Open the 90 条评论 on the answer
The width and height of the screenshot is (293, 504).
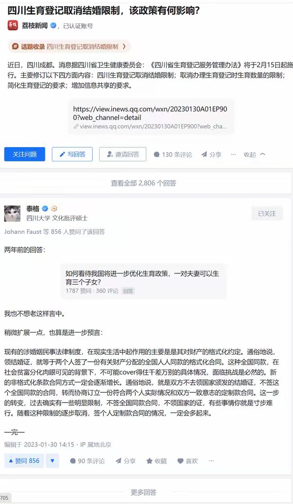(x=87, y=461)
